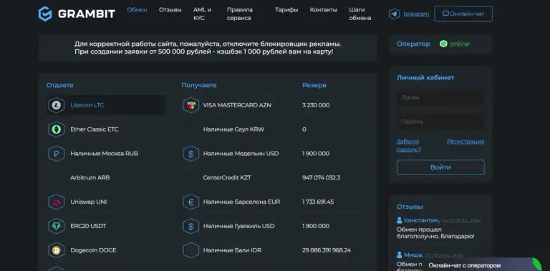550x271 pixels.
Task: Click the Получаете column heading
Action: point(199,85)
